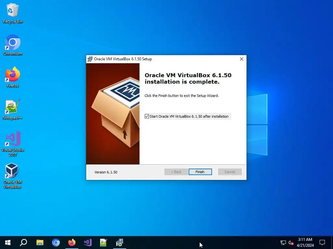Open network status in system tray
Screen dimensions: 333x249
[283, 243]
